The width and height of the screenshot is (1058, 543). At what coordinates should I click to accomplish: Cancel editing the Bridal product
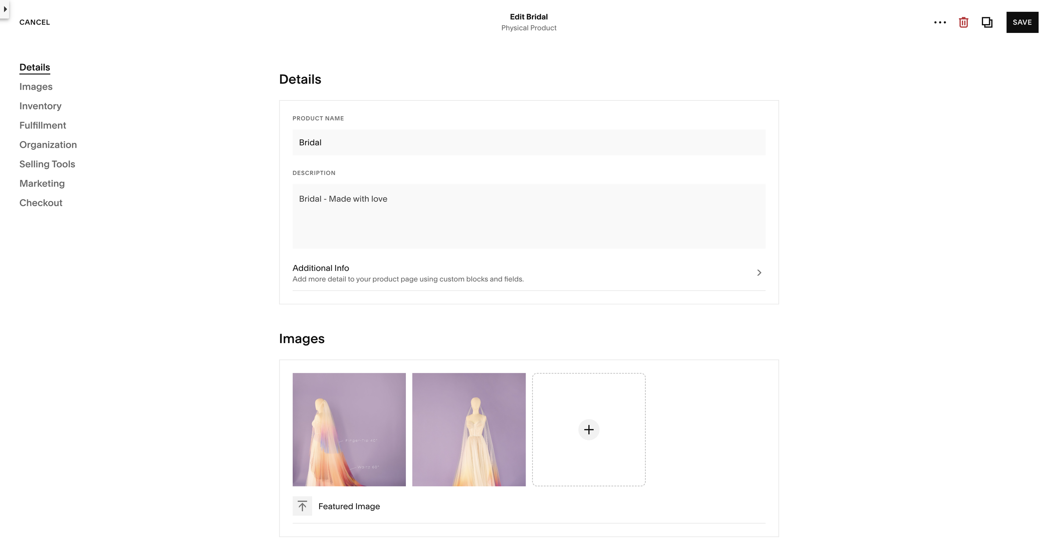pyautogui.click(x=34, y=22)
